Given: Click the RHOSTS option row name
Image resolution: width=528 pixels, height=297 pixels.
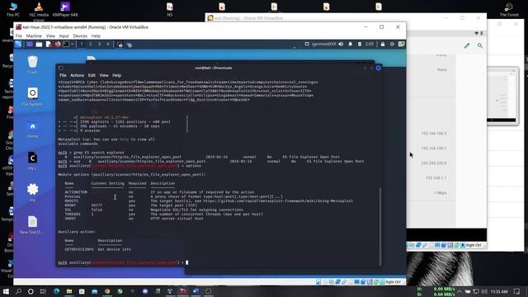Looking at the screenshot, I should (72, 201).
